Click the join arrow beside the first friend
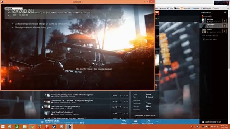Screen dimensions: 230x129 tap(224, 21)
